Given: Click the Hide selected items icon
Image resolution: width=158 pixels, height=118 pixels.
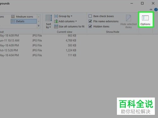Looking at the screenshot, I should click(x=129, y=18).
